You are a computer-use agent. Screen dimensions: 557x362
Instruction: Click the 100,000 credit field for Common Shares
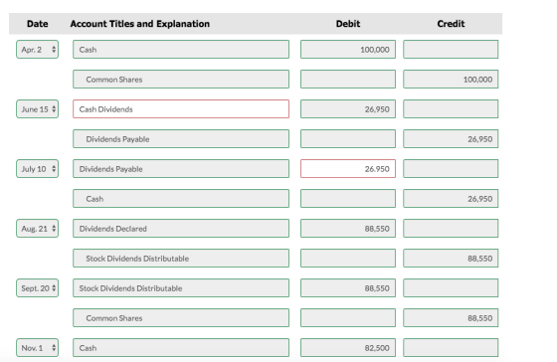[451, 80]
